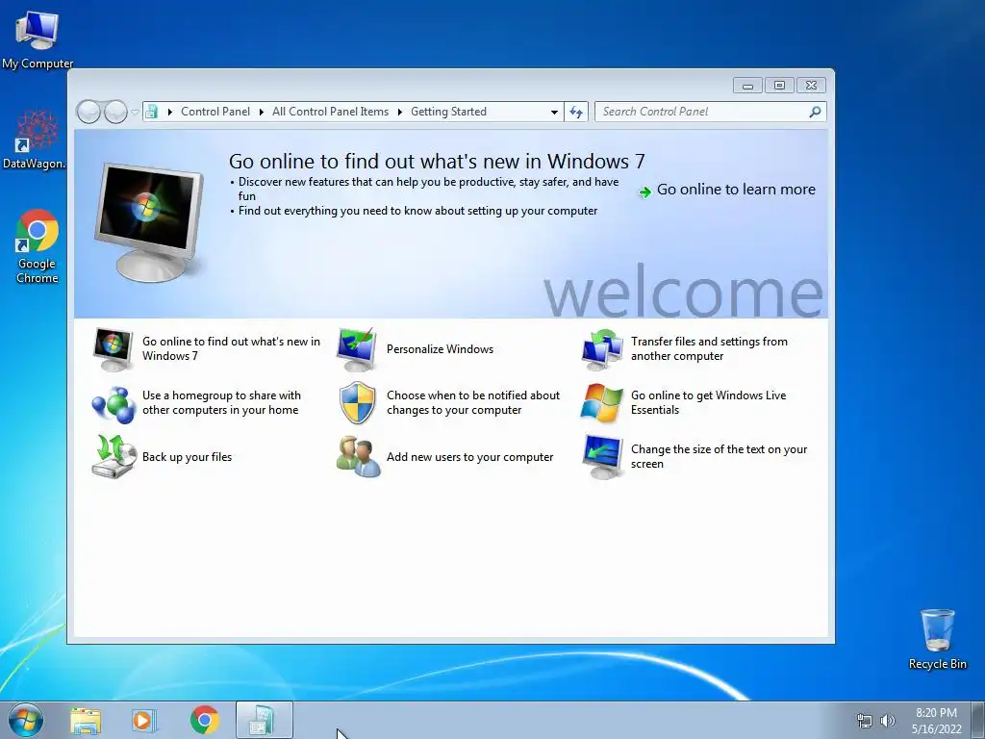Minimize the Getting Started window
The image size is (985, 739).
tap(747, 86)
